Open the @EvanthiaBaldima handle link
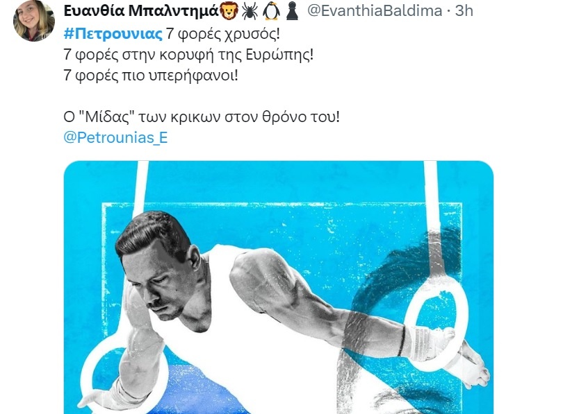 pyautogui.click(x=375, y=11)
